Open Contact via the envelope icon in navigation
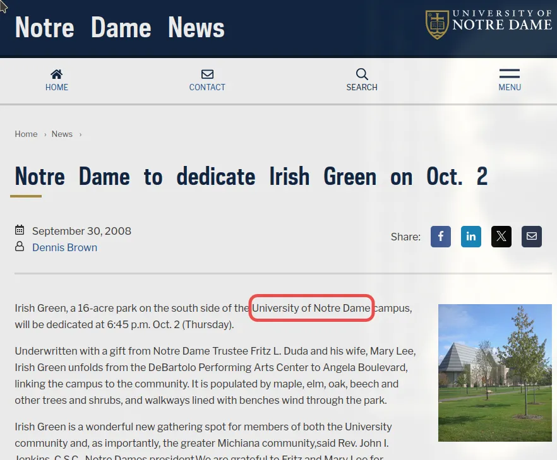This screenshot has height=460, width=557. click(x=207, y=74)
